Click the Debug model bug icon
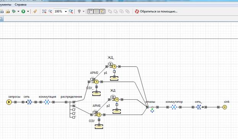This screenshot has height=139, width=238. point(14,11)
